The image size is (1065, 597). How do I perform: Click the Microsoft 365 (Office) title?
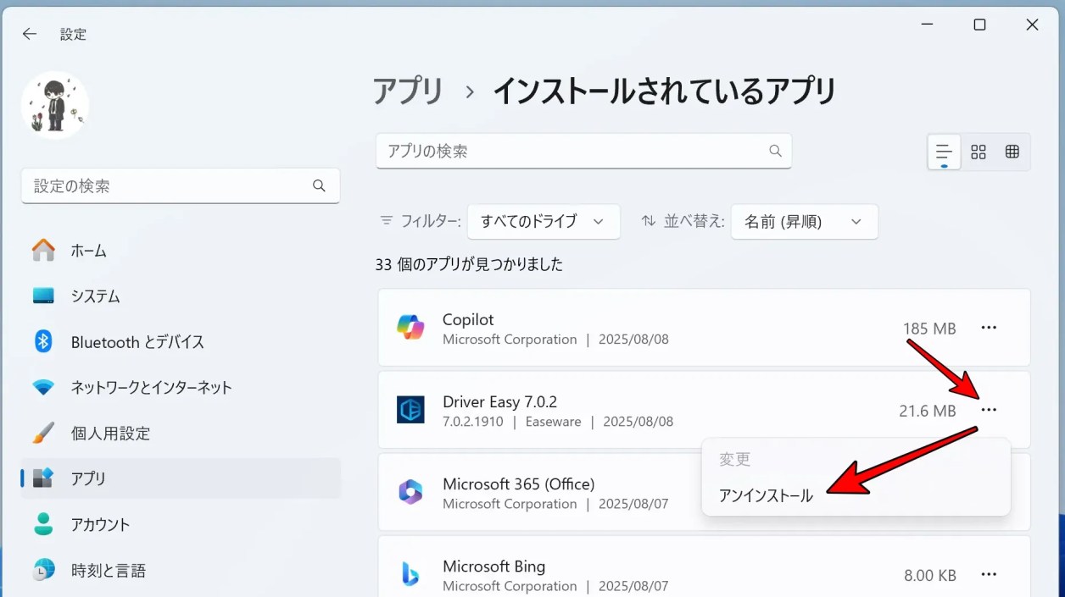519,484
